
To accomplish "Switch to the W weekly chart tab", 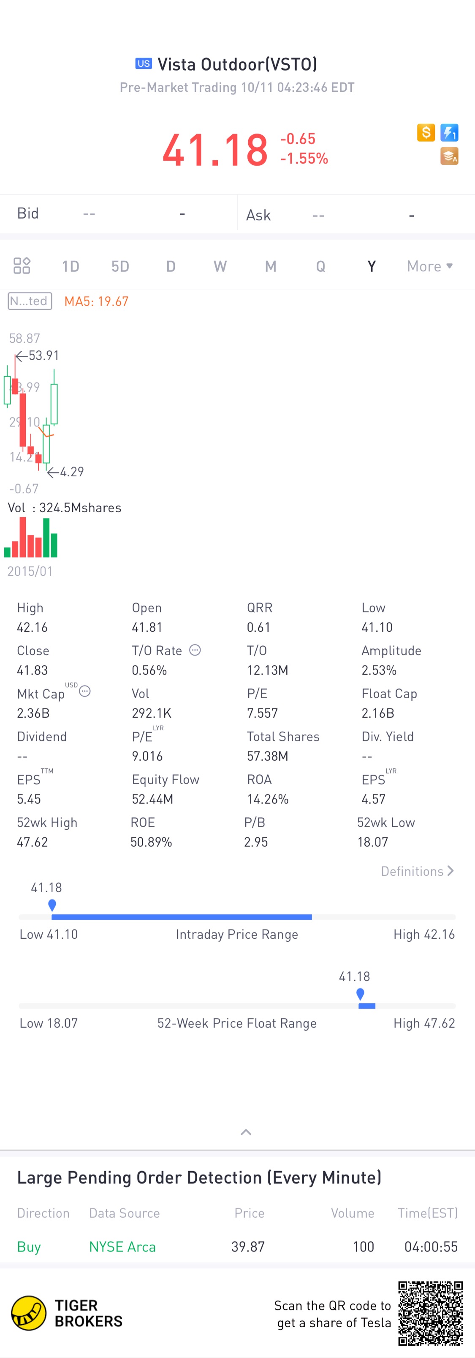I will coord(220,266).
